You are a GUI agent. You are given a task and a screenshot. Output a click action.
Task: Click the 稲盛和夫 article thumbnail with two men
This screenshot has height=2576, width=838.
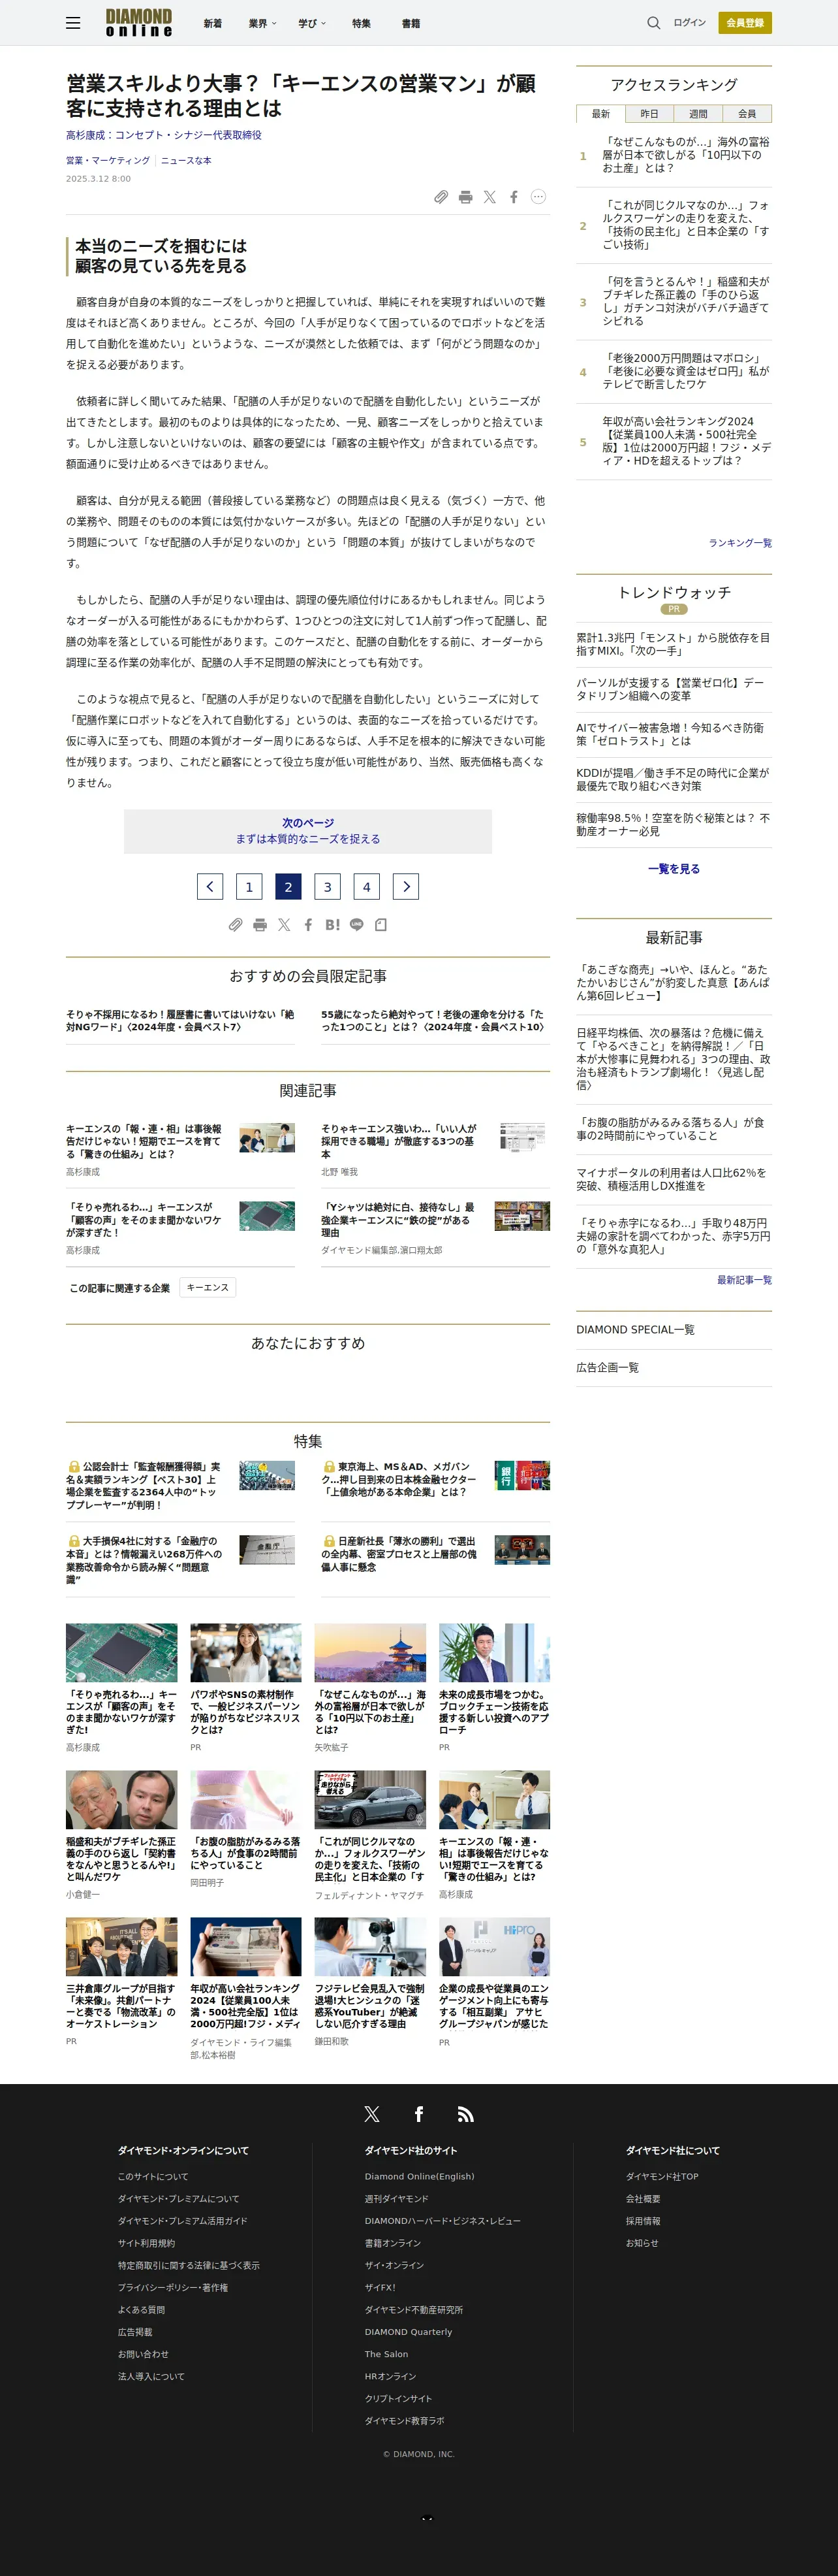tap(121, 1800)
